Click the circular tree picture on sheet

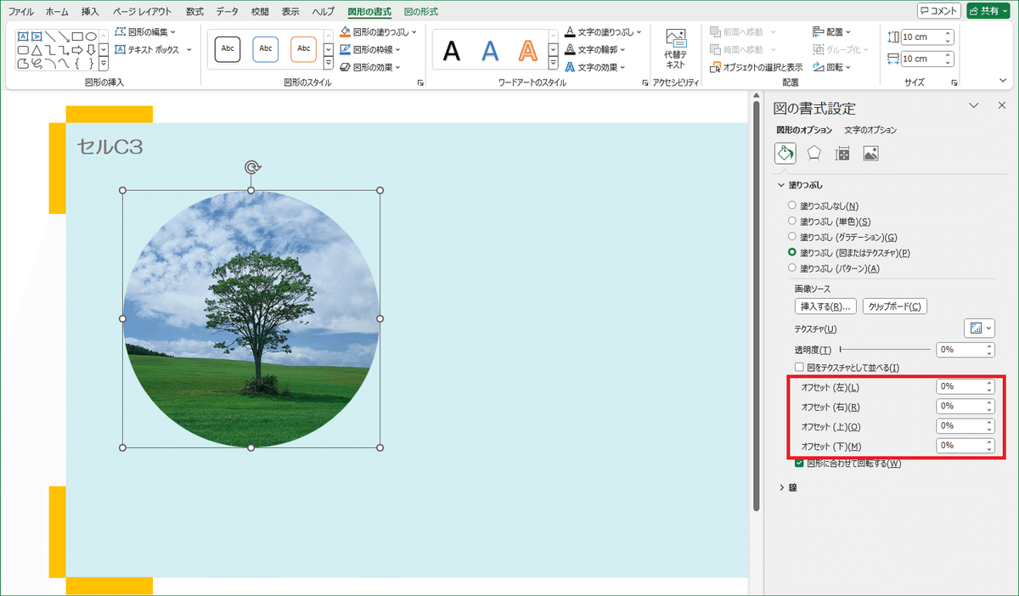(251, 319)
